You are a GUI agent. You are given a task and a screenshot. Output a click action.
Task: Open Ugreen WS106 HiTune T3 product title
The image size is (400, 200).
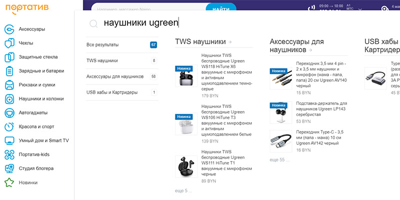click(226, 120)
